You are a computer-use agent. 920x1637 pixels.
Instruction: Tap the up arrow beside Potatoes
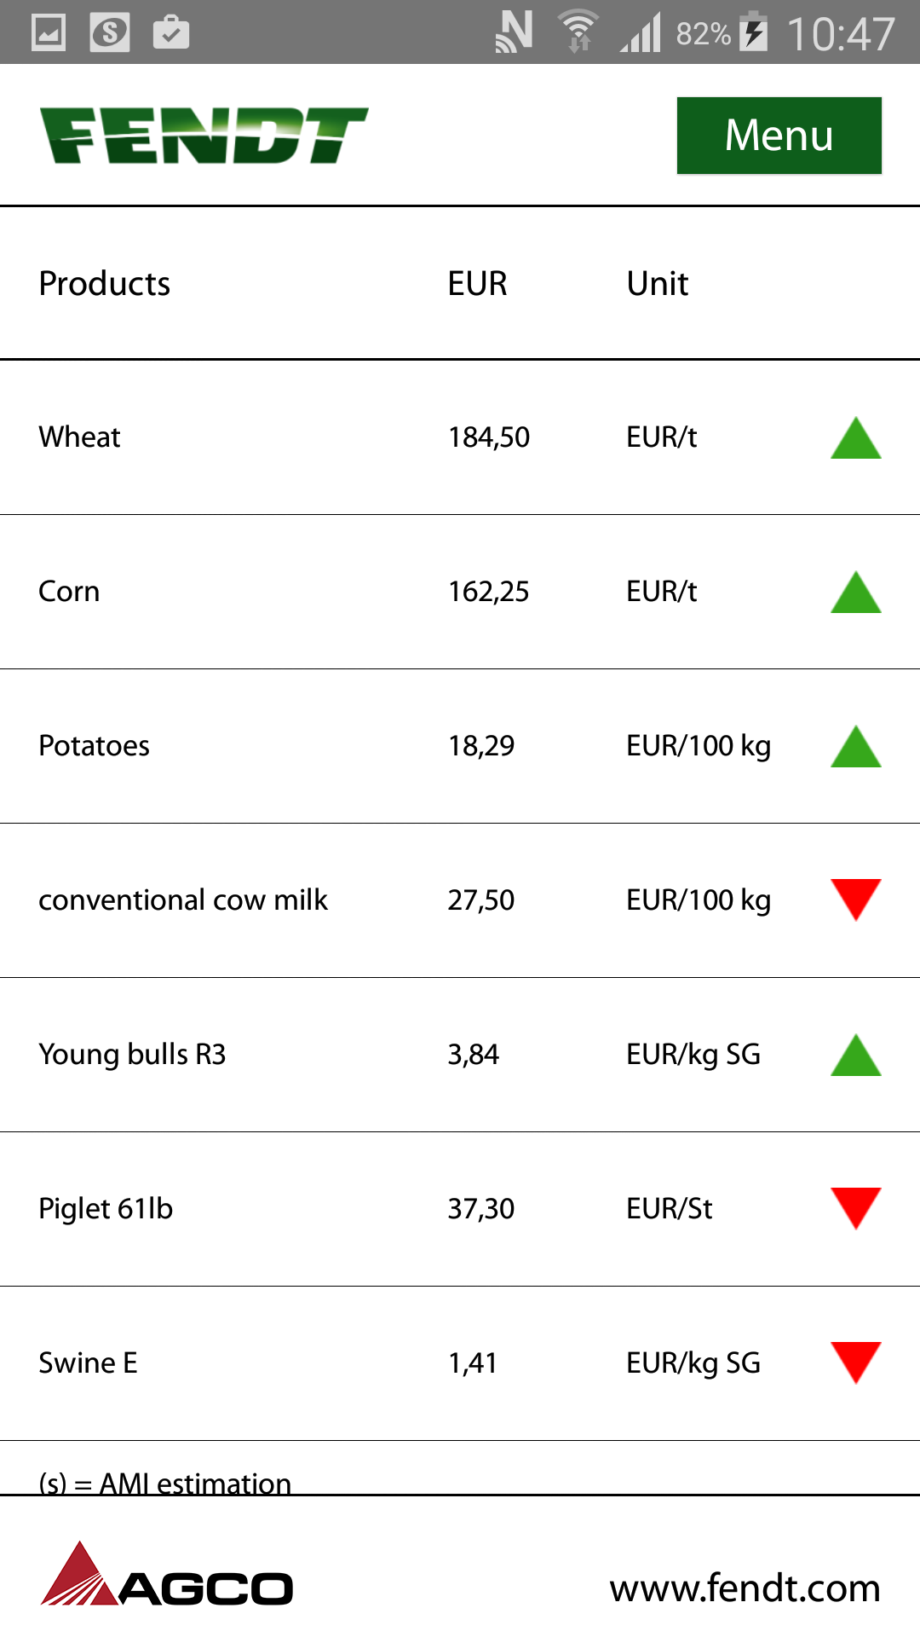pyautogui.click(x=855, y=747)
